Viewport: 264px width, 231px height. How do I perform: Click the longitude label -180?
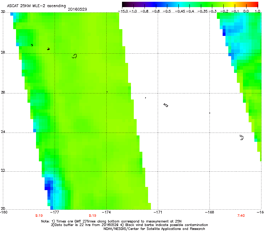click(4, 213)
